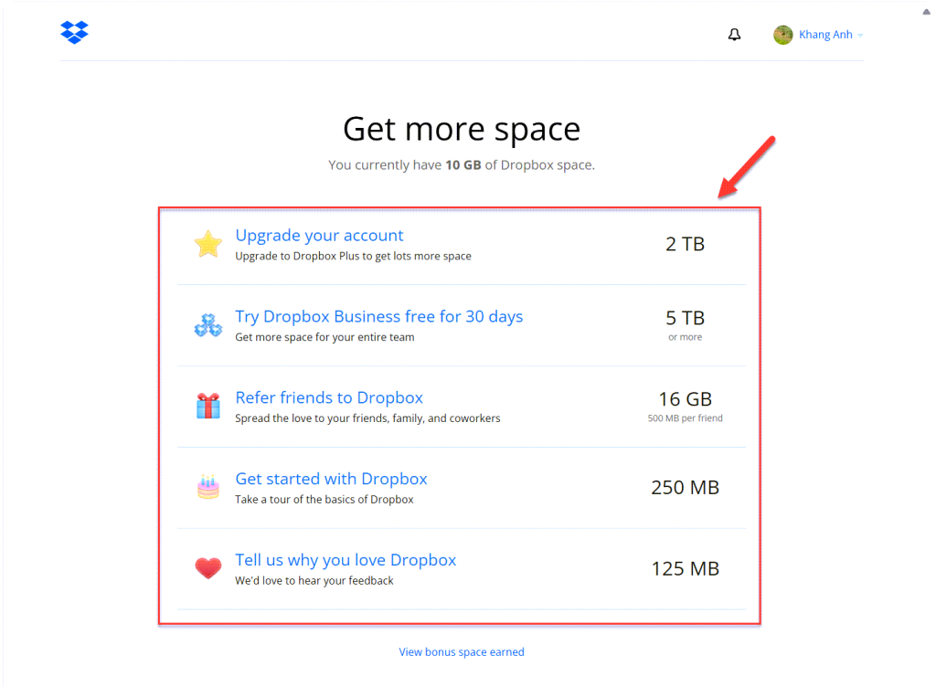Click 'Get more space for your entire team'
Viewport: 936px width, 687px height.
pos(324,337)
